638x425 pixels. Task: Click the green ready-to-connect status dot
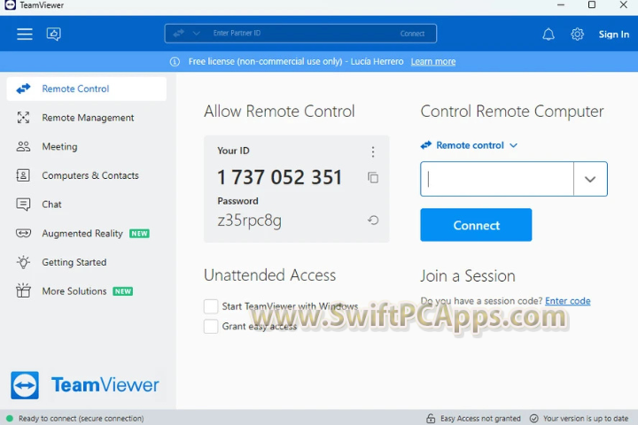tap(10, 418)
